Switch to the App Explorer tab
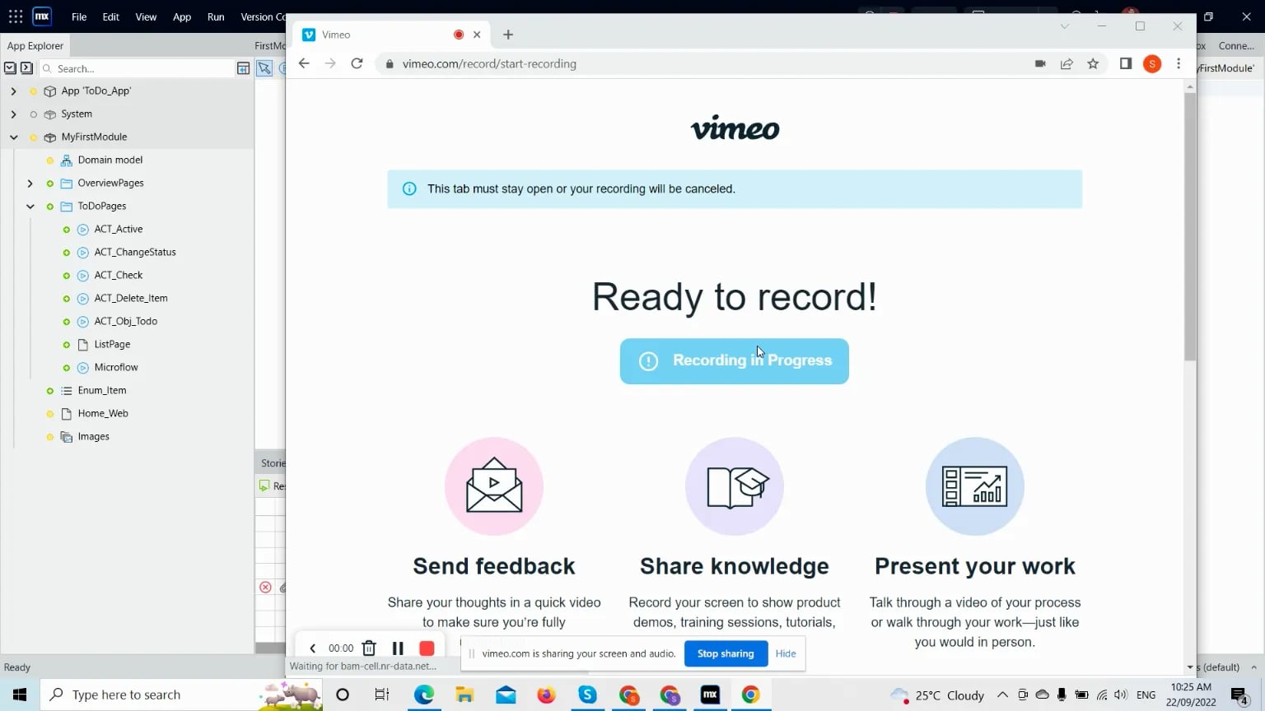This screenshot has height=711, width=1265. coord(35,46)
